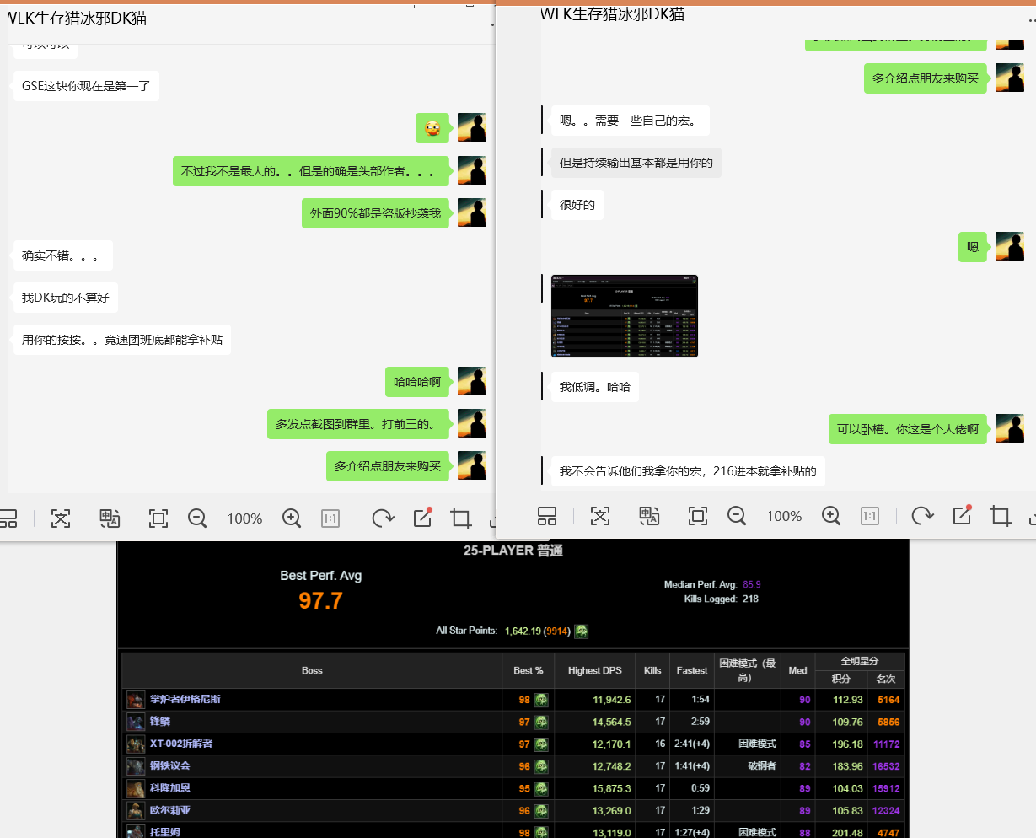The height and width of the screenshot is (838, 1036).
Task: Open the XT-002拆解者 boss link
Action: coord(181,744)
